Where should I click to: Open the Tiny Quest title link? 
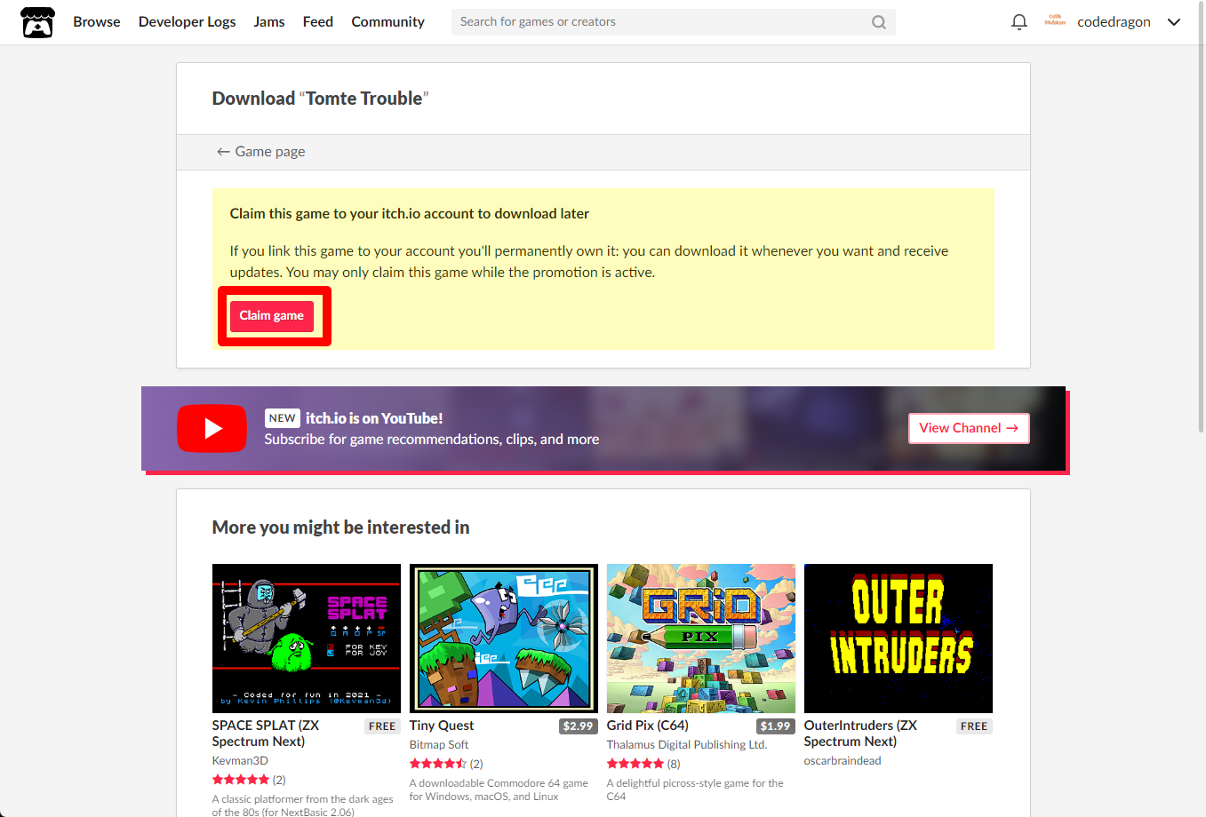pos(442,726)
